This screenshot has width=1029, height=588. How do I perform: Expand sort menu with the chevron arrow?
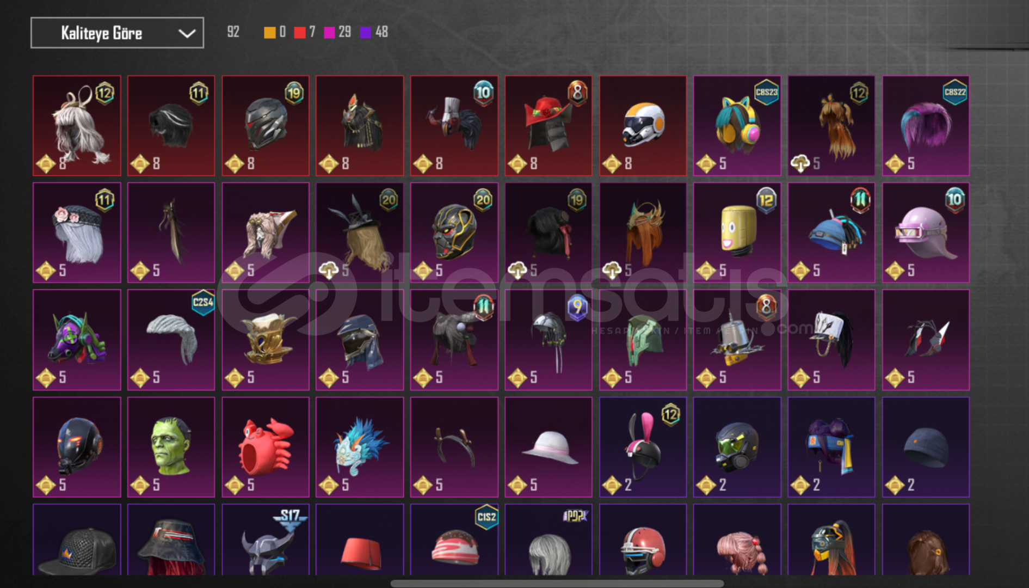(187, 34)
